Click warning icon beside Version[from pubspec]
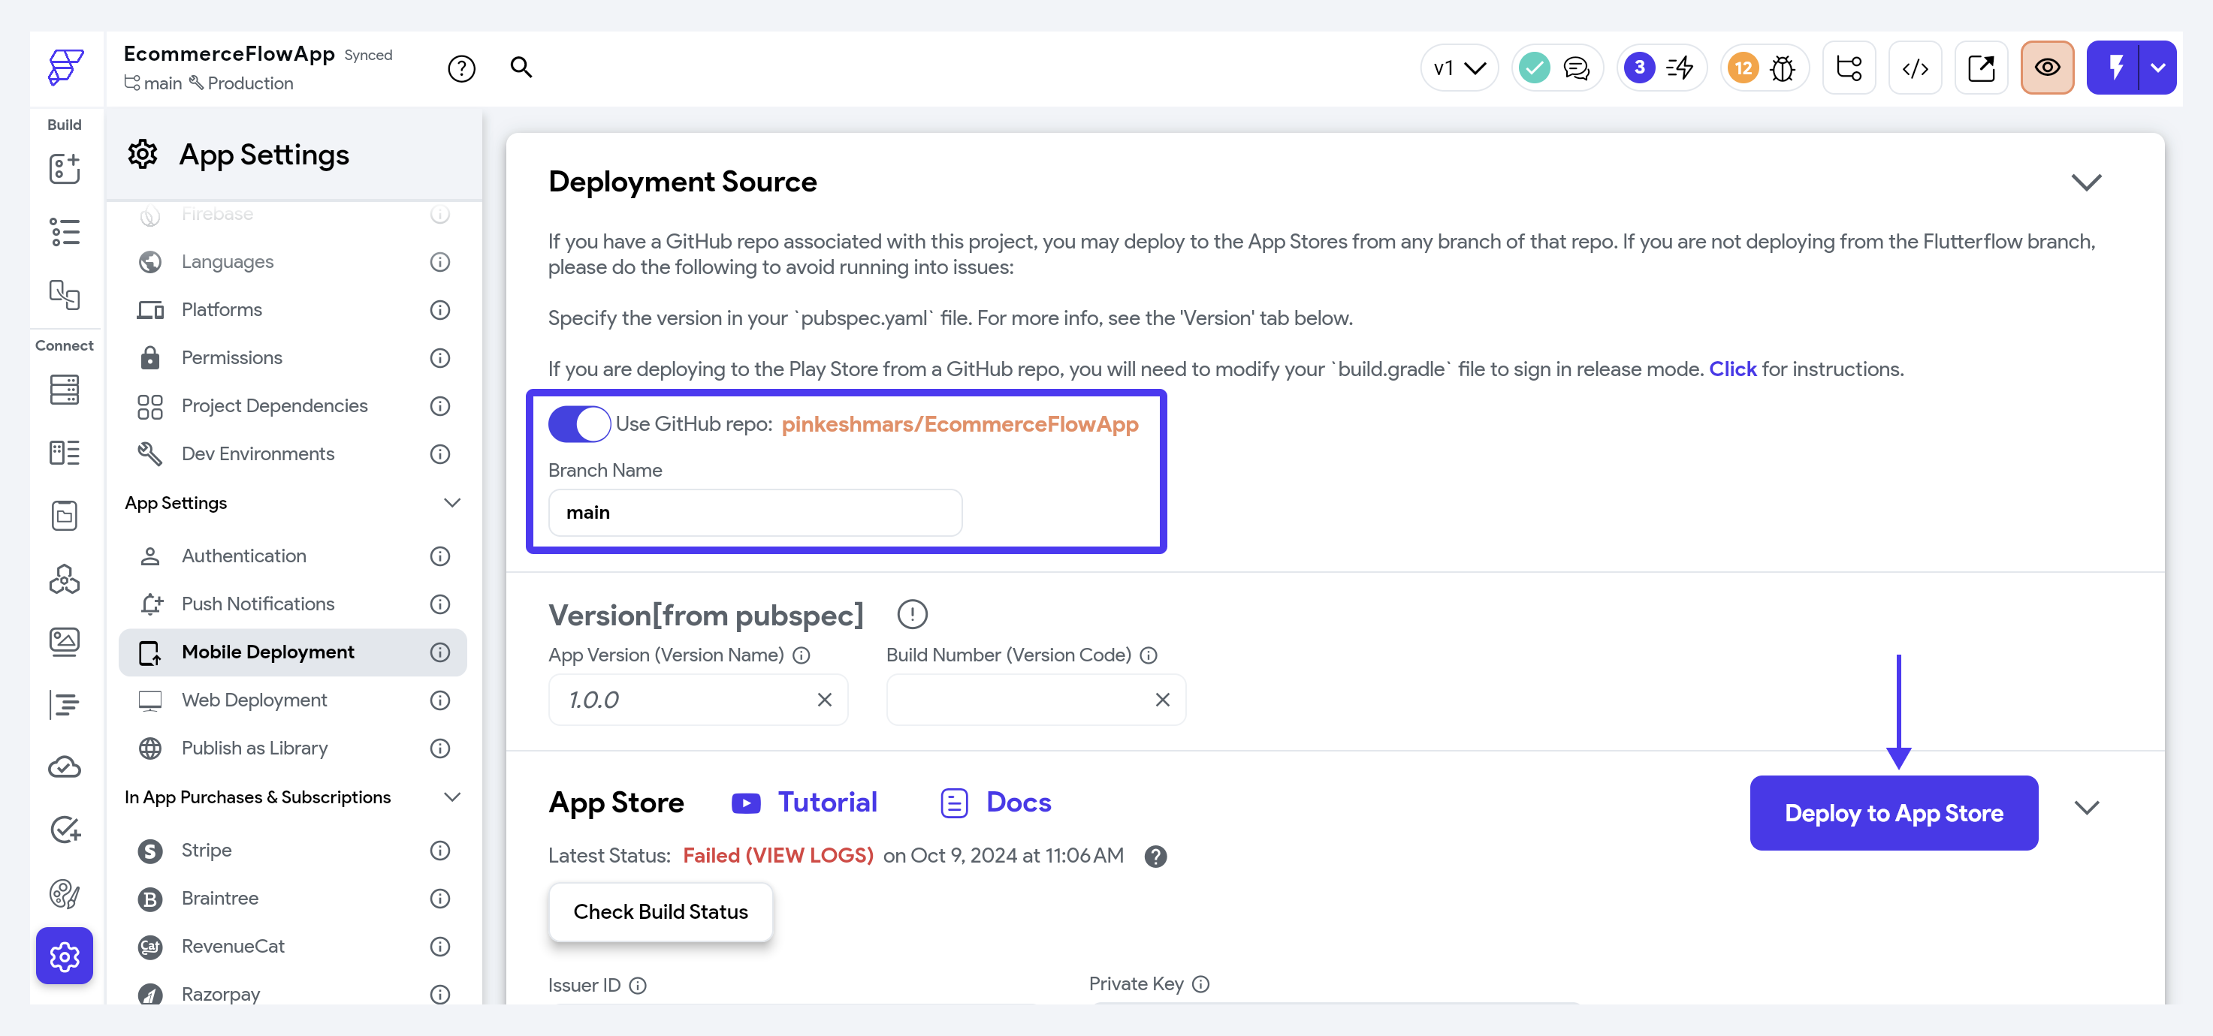 (913, 615)
